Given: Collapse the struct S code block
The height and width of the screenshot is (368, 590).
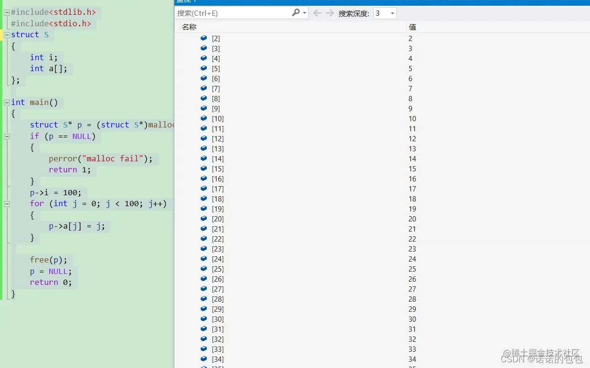Looking at the screenshot, I should 7,35.
